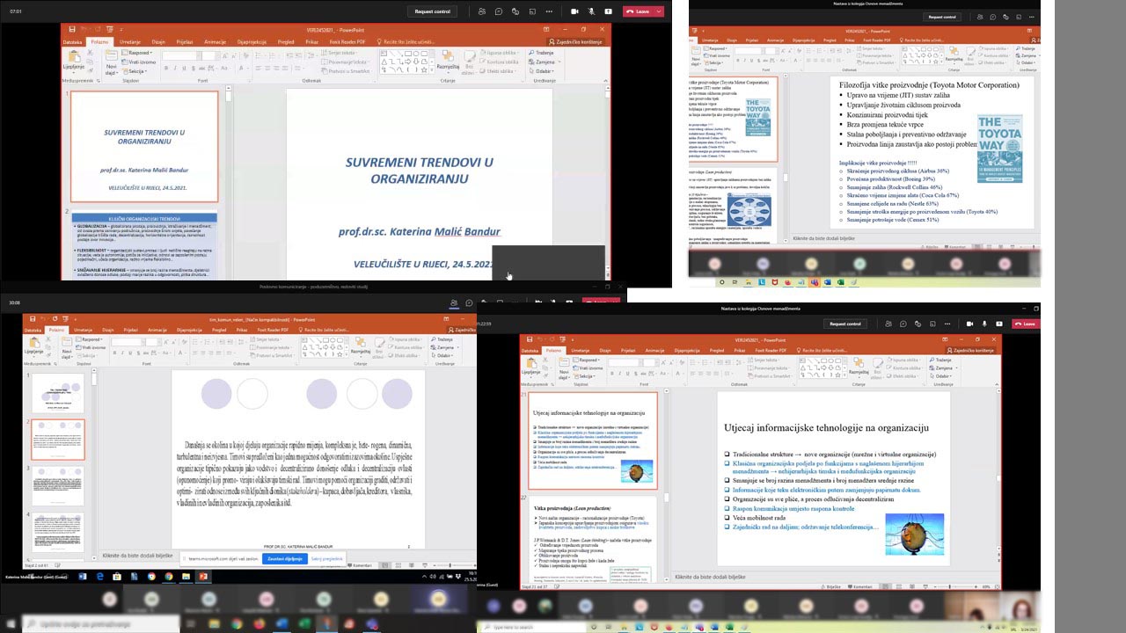The image size is (1126, 633).
Task: Unmute the microphone in the 07:01 meeting
Action: click(591, 11)
